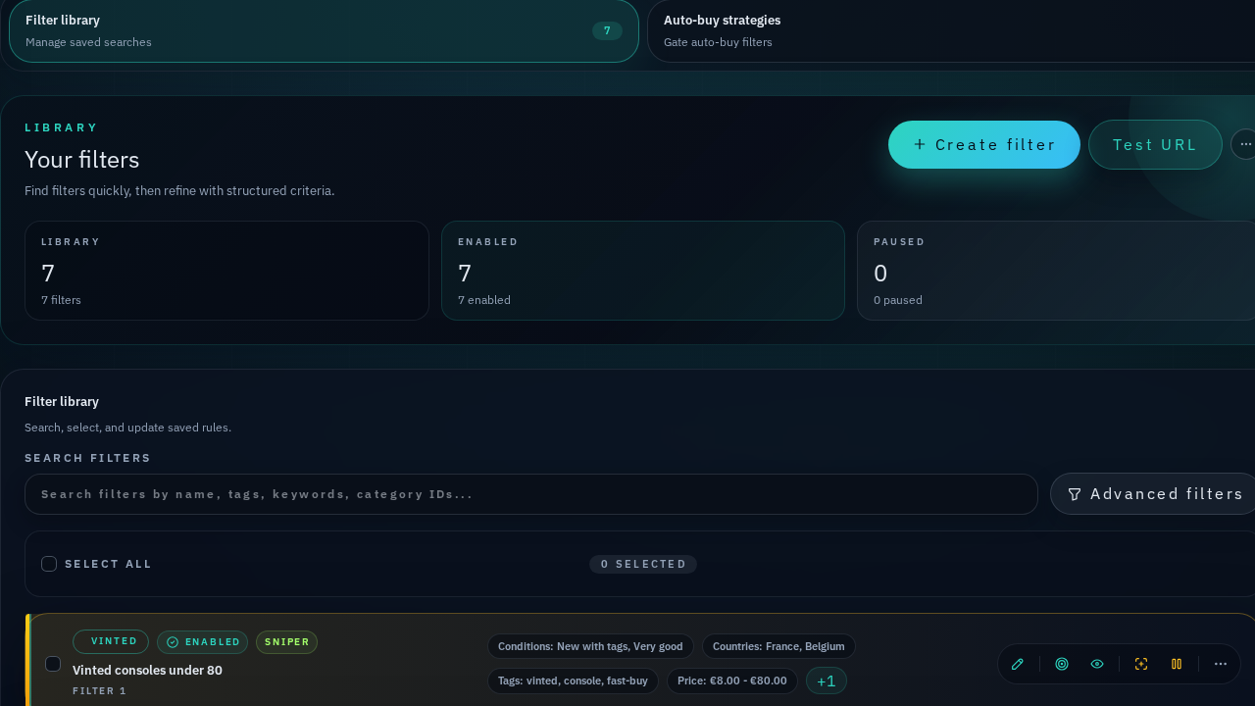Click the target icon on Vinted consoles filter
This screenshot has width=1255, height=706.
click(x=1062, y=664)
